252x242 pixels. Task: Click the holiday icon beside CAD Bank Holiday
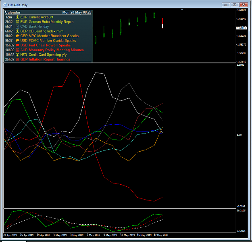tap(17, 27)
